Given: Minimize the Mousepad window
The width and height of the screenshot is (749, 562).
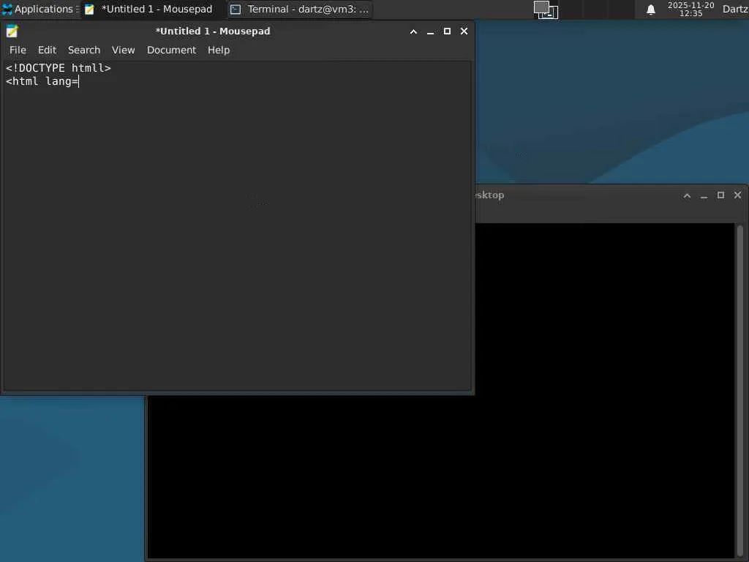Looking at the screenshot, I should (430, 31).
